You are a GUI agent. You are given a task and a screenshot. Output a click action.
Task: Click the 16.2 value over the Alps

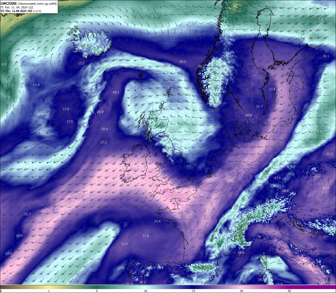[268, 200]
